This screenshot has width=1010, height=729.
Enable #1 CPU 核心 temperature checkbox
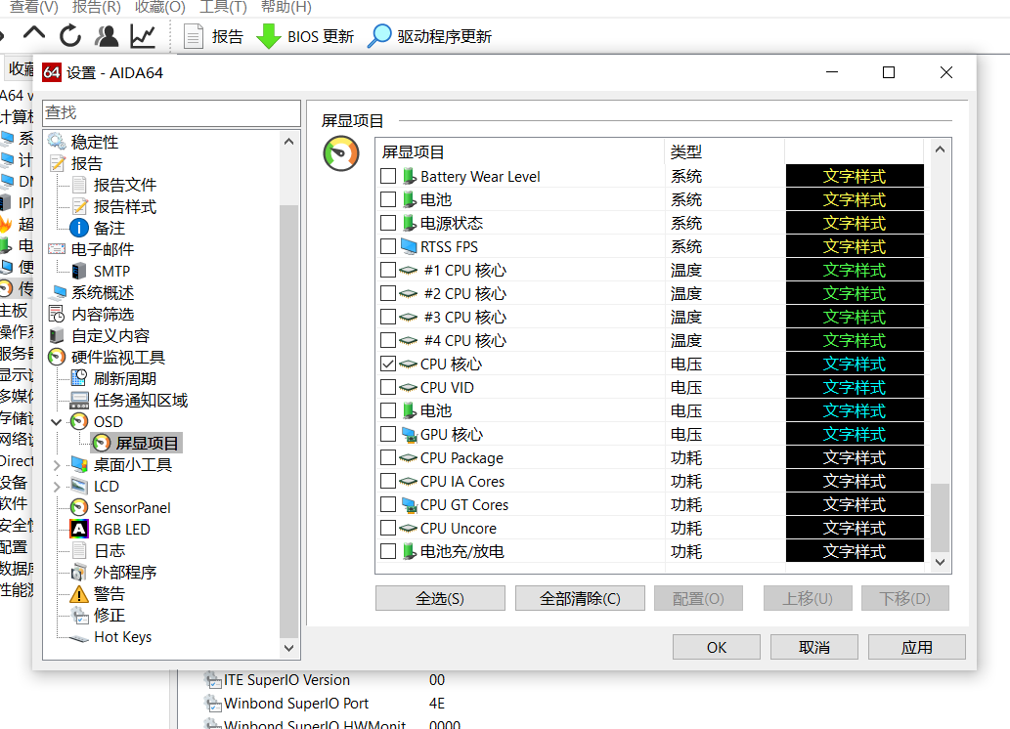click(388, 270)
